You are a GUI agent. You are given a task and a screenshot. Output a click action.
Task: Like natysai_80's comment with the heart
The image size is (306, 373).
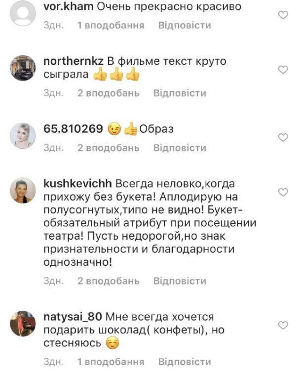pos(283,325)
